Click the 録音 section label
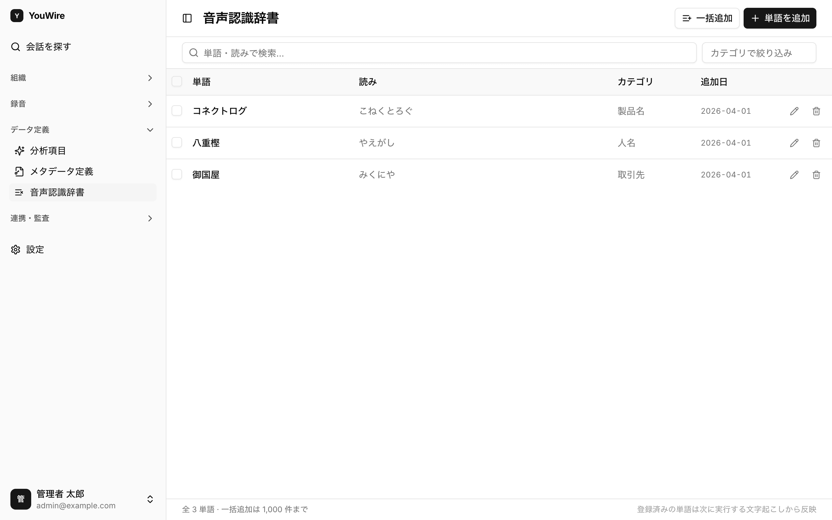This screenshot has height=520, width=832. (x=18, y=104)
